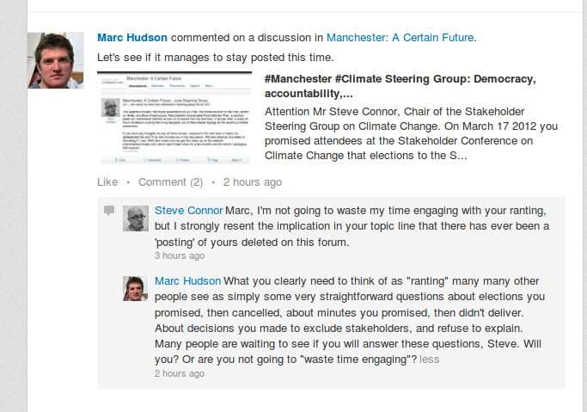The image size is (587, 412).
Task: Open the discussion preview thumbnail
Action: (174, 117)
